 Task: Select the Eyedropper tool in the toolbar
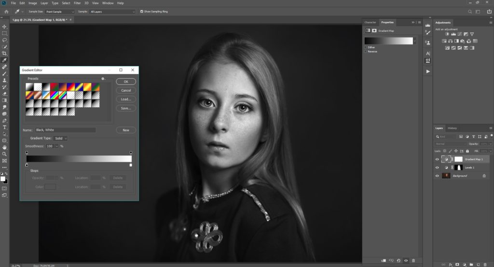4,60
